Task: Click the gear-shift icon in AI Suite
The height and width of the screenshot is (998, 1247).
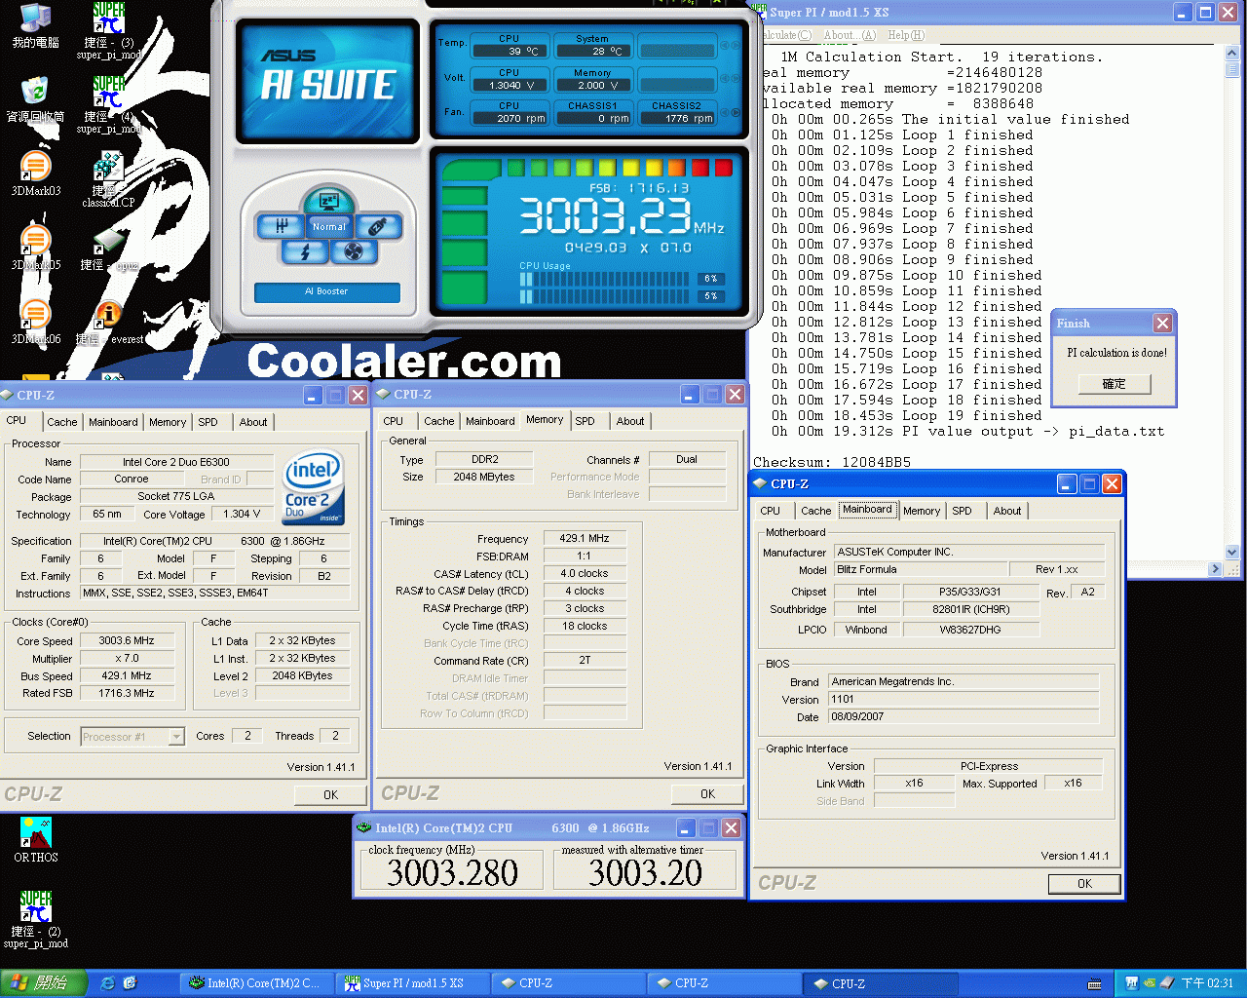Action: pos(281,226)
